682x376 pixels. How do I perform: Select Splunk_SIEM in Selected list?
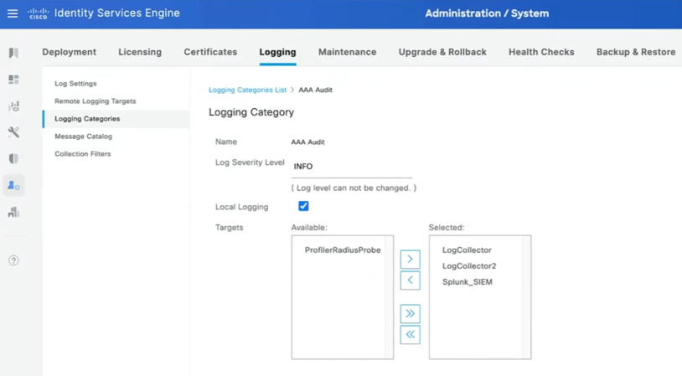468,282
